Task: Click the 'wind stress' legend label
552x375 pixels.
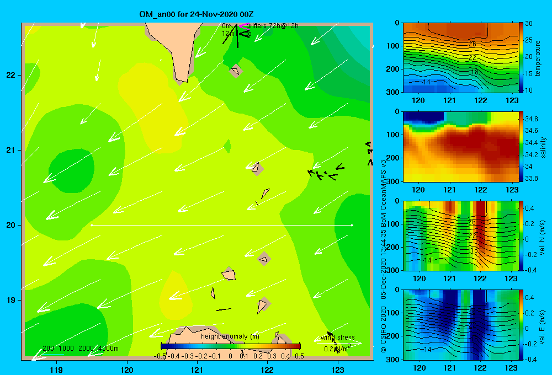Action: pos(338,337)
